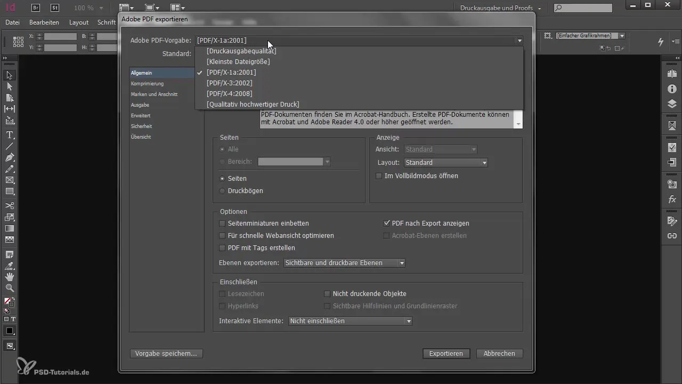
Task: Check PDF mit Tags erstellen
Action: [x=223, y=248]
